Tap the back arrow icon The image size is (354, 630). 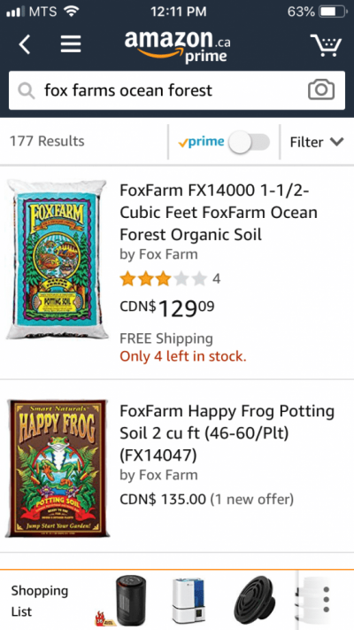point(25,44)
